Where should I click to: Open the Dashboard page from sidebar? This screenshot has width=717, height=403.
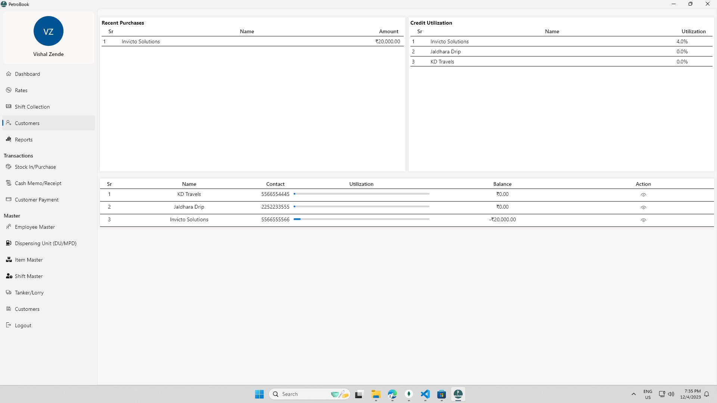point(48,74)
